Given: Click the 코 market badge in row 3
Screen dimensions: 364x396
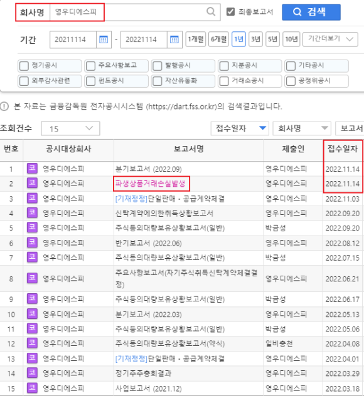Looking at the screenshot, I should 32,198.
